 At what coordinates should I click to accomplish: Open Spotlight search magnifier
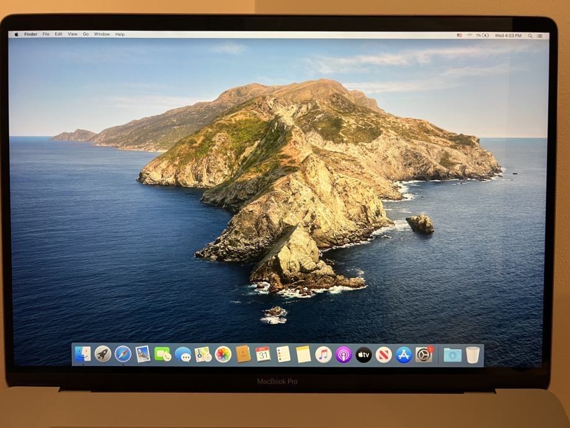(x=530, y=35)
